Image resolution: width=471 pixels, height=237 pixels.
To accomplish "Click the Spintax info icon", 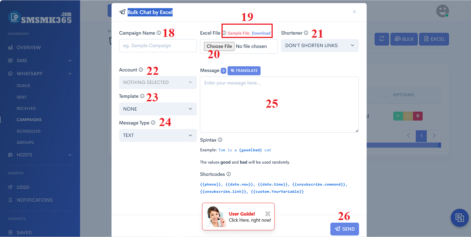I will click(220, 140).
